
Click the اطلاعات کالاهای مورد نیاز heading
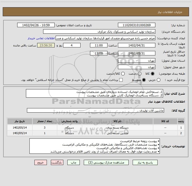tap(167, 102)
